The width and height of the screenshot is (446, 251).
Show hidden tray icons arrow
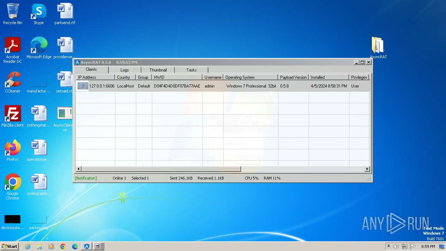coord(389,246)
